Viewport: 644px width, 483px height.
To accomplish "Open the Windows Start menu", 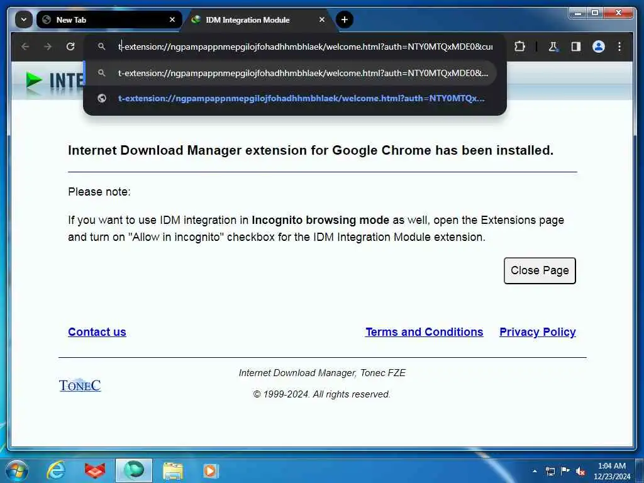I will (x=17, y=470).
